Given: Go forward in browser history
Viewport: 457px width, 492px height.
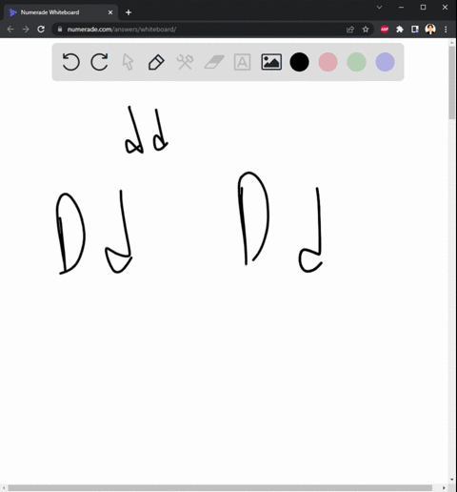Looking at the screenshot, I should point(26,30).
